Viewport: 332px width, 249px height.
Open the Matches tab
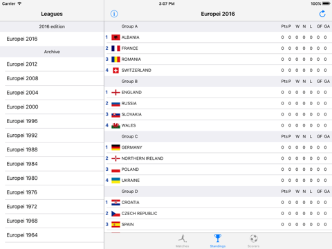click(x=182, y=241)
